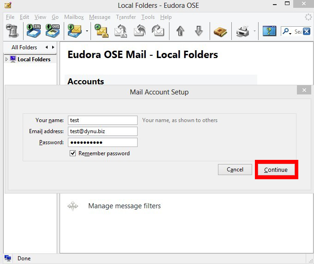Viewport: 314px width, 264px height.
Task: Click the Done status bar text
Action: (24, 258)
